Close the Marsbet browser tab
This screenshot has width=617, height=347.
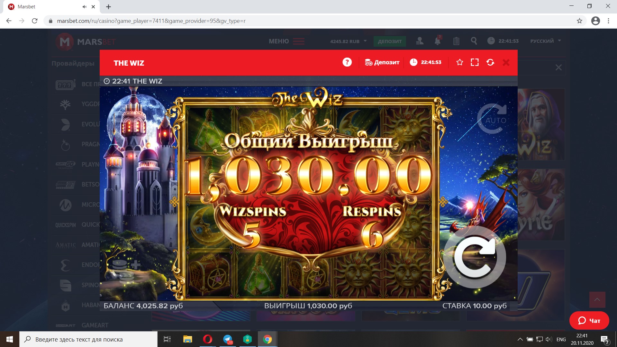tap(93, 7)
